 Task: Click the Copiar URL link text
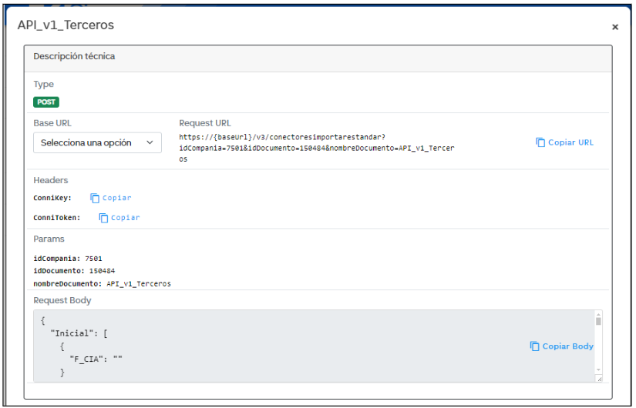click(x=570, y=142)
